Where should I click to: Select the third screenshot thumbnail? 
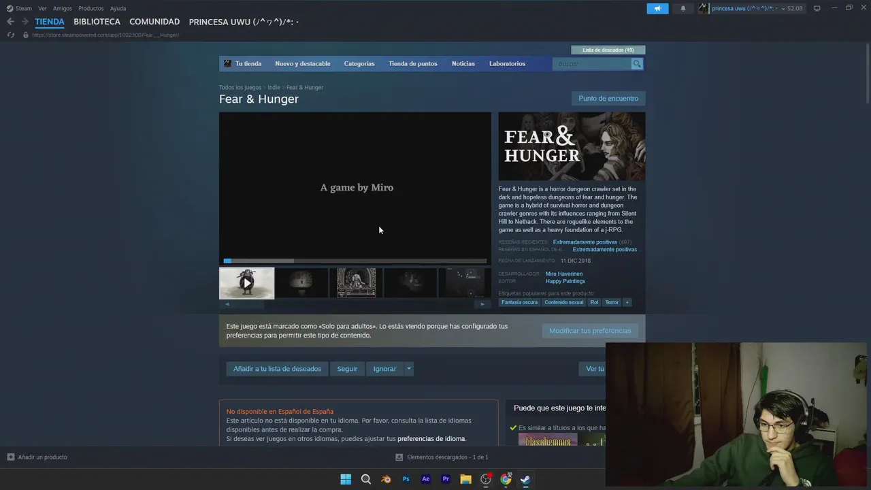357,282
